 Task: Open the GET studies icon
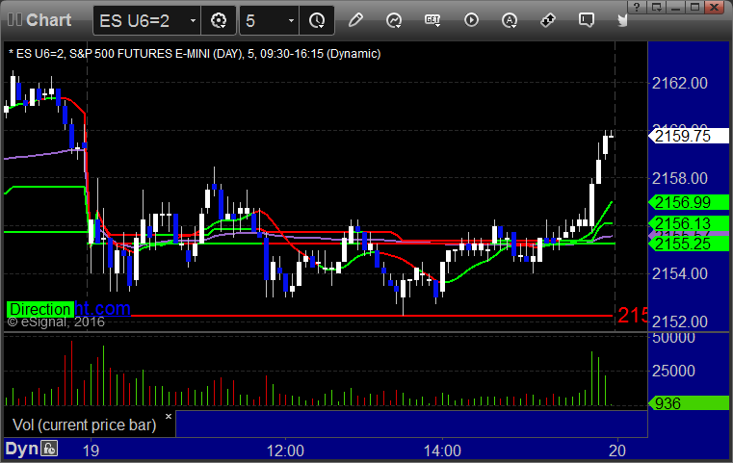(432, 20)
